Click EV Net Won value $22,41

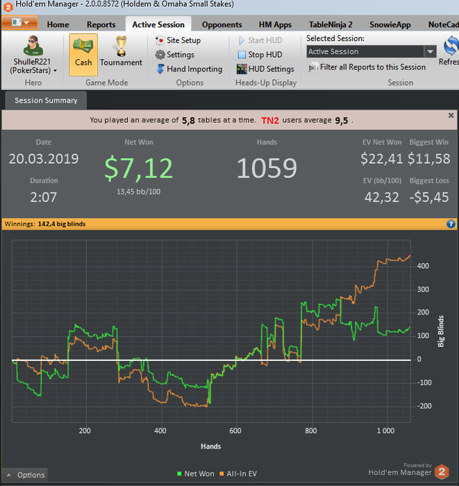pyautogui.click(x=381, y=159)
